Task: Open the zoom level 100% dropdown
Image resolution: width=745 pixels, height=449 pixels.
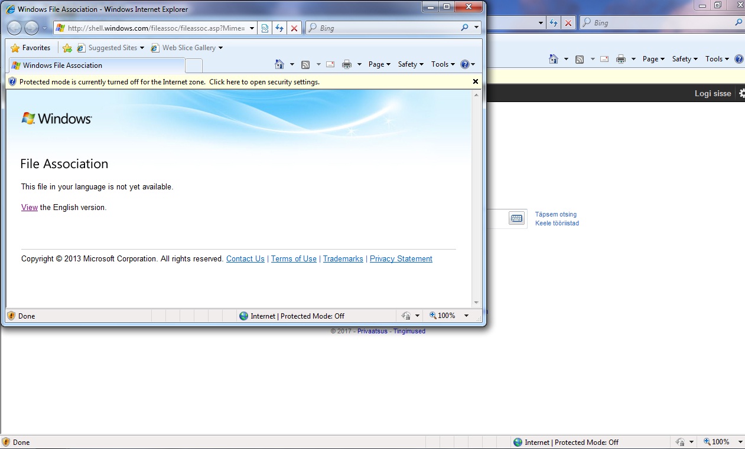Action: pyautogui.click(x=449, y=316)
